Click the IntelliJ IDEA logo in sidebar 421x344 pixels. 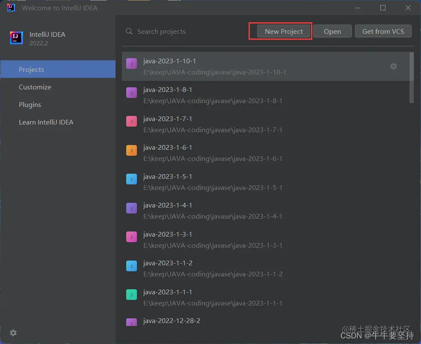pos(16,38)
